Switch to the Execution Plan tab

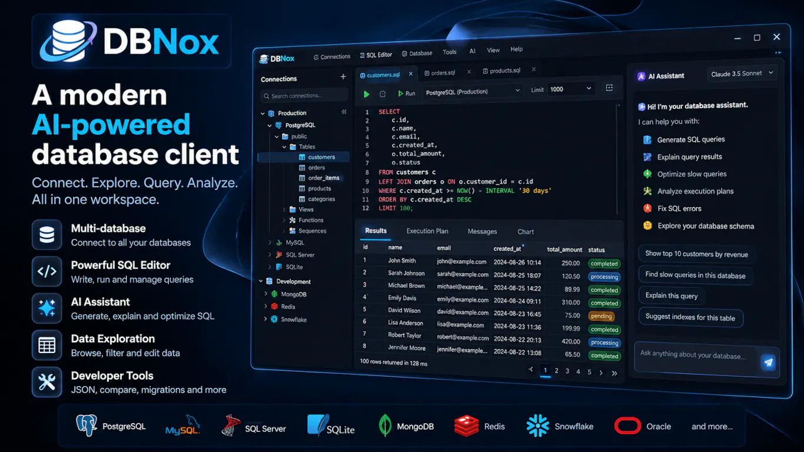(427, 231)
